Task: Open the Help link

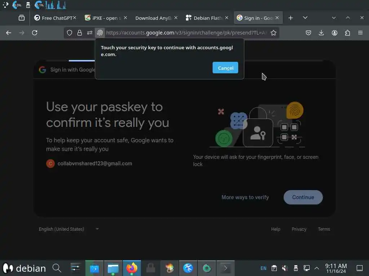Action: tap(276, 229)
